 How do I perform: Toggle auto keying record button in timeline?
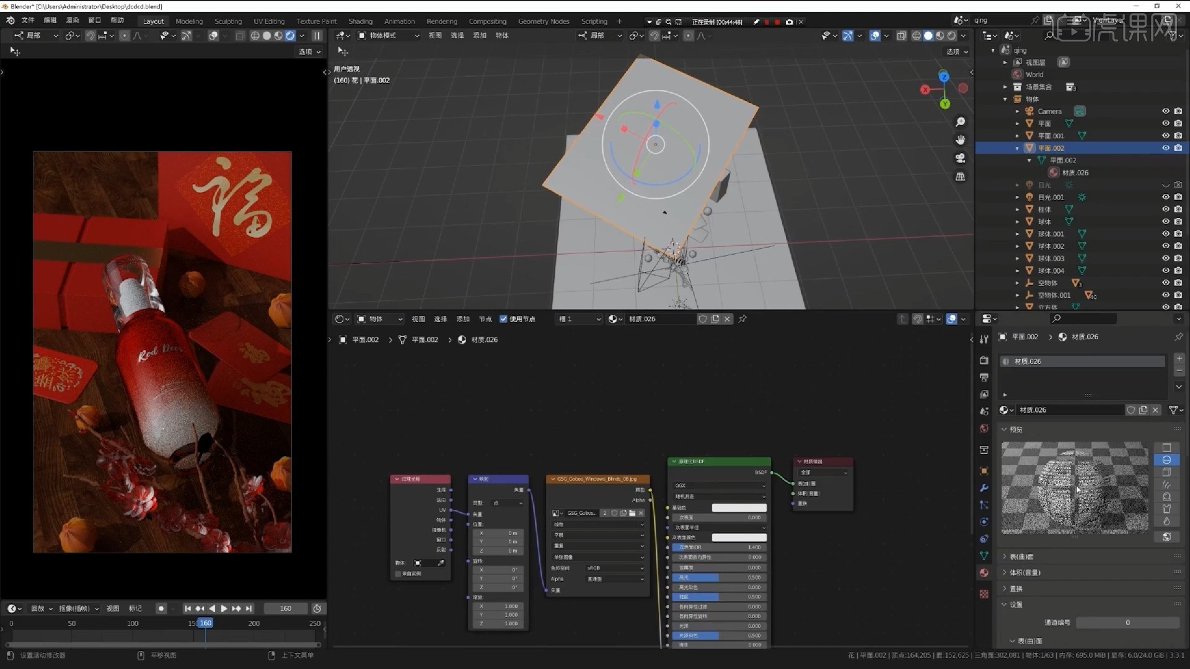(161, 609)
